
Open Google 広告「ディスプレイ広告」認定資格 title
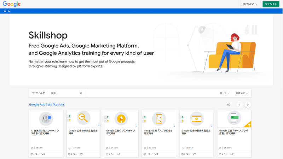234,132
